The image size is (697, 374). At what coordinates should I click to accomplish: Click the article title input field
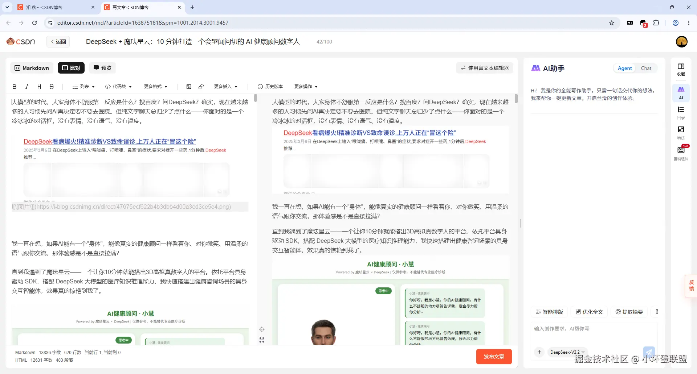193,42
